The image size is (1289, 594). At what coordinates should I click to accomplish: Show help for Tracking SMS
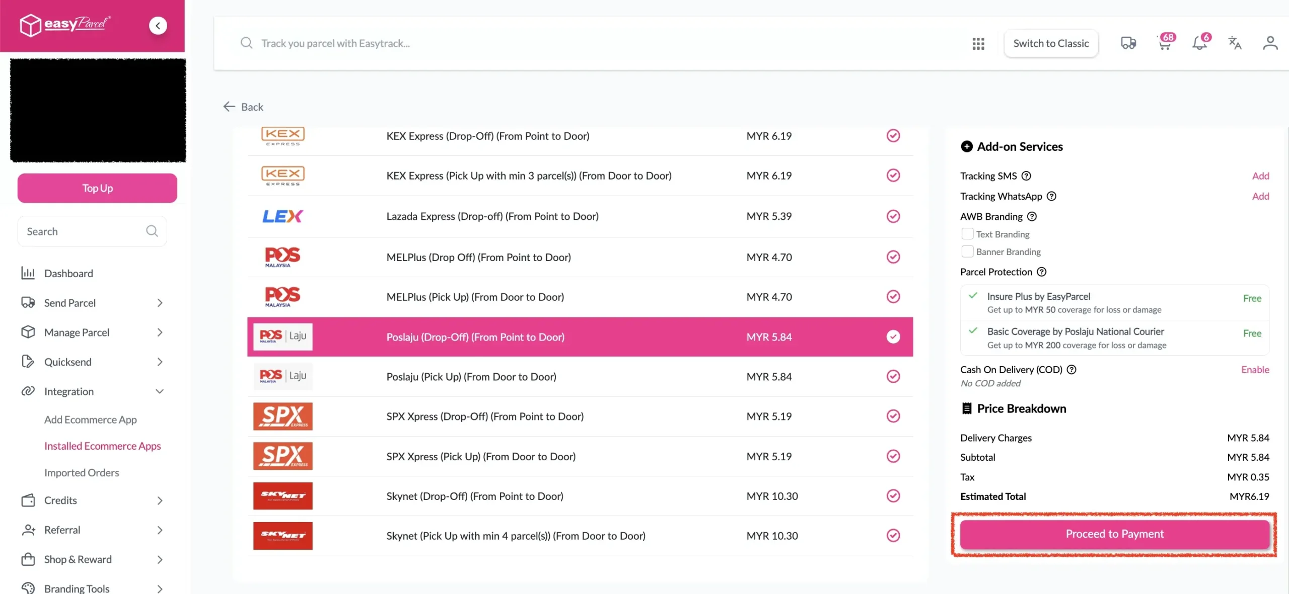[x=1026, y=176]
